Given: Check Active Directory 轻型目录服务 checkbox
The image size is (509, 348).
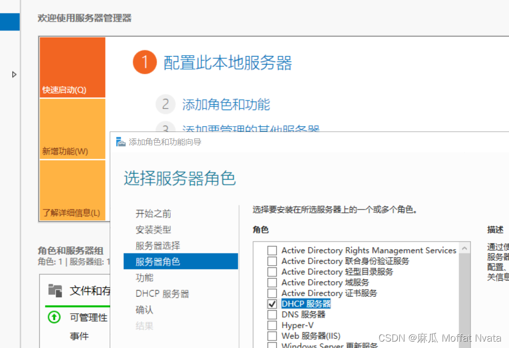Looking at the screenshot, I should [x=272, y=272].
